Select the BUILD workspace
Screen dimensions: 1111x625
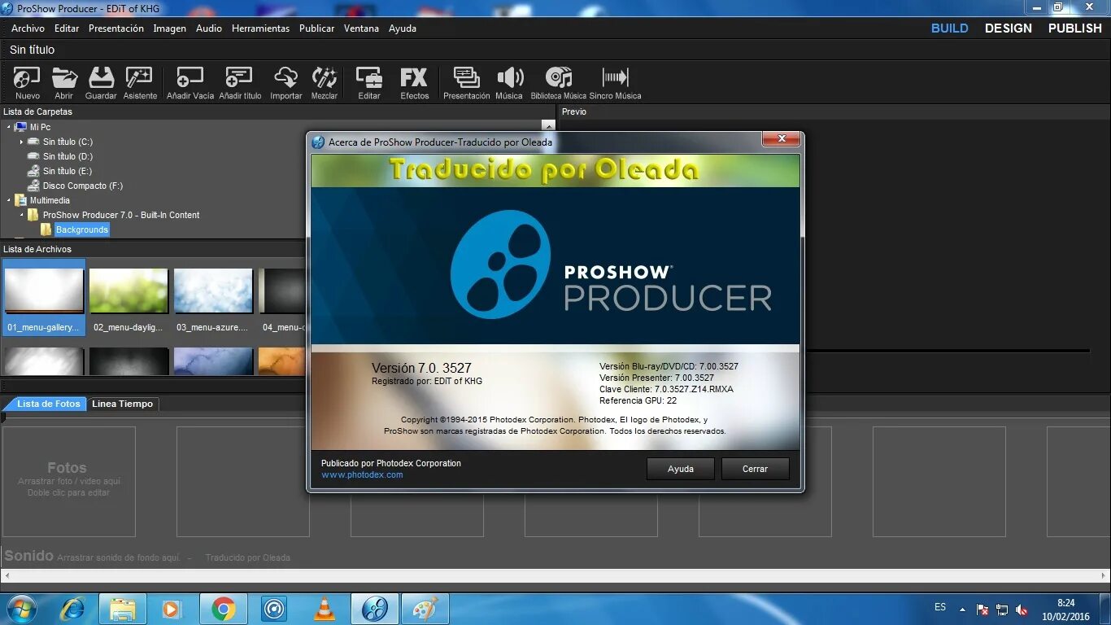tap(950, 28)
